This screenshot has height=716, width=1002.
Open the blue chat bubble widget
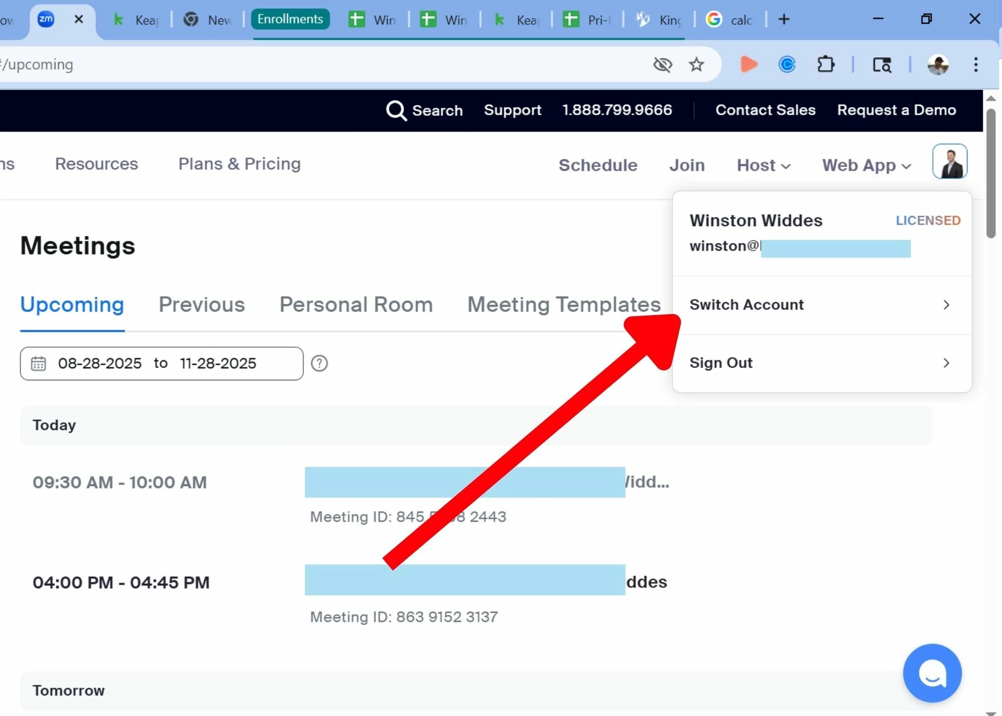pyautogui.click(x=932, y=673)
